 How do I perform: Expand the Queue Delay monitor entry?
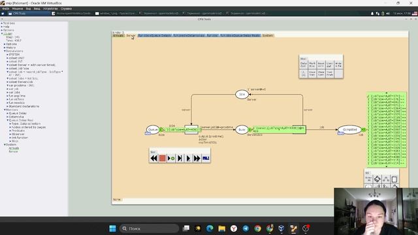point(7,113)
